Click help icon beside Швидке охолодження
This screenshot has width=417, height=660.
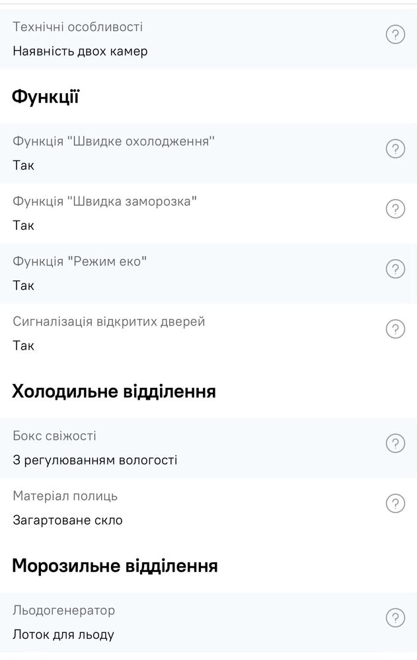[x=395, y=149]
